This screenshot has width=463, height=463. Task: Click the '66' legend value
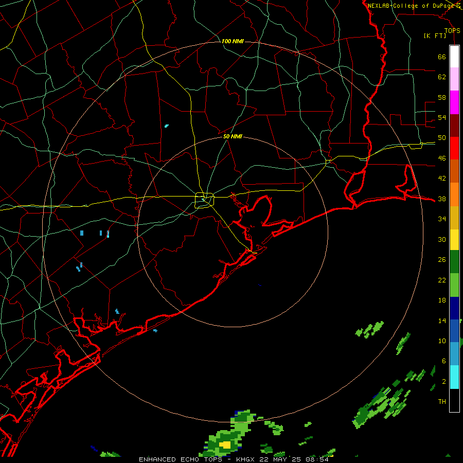[442, 57]
